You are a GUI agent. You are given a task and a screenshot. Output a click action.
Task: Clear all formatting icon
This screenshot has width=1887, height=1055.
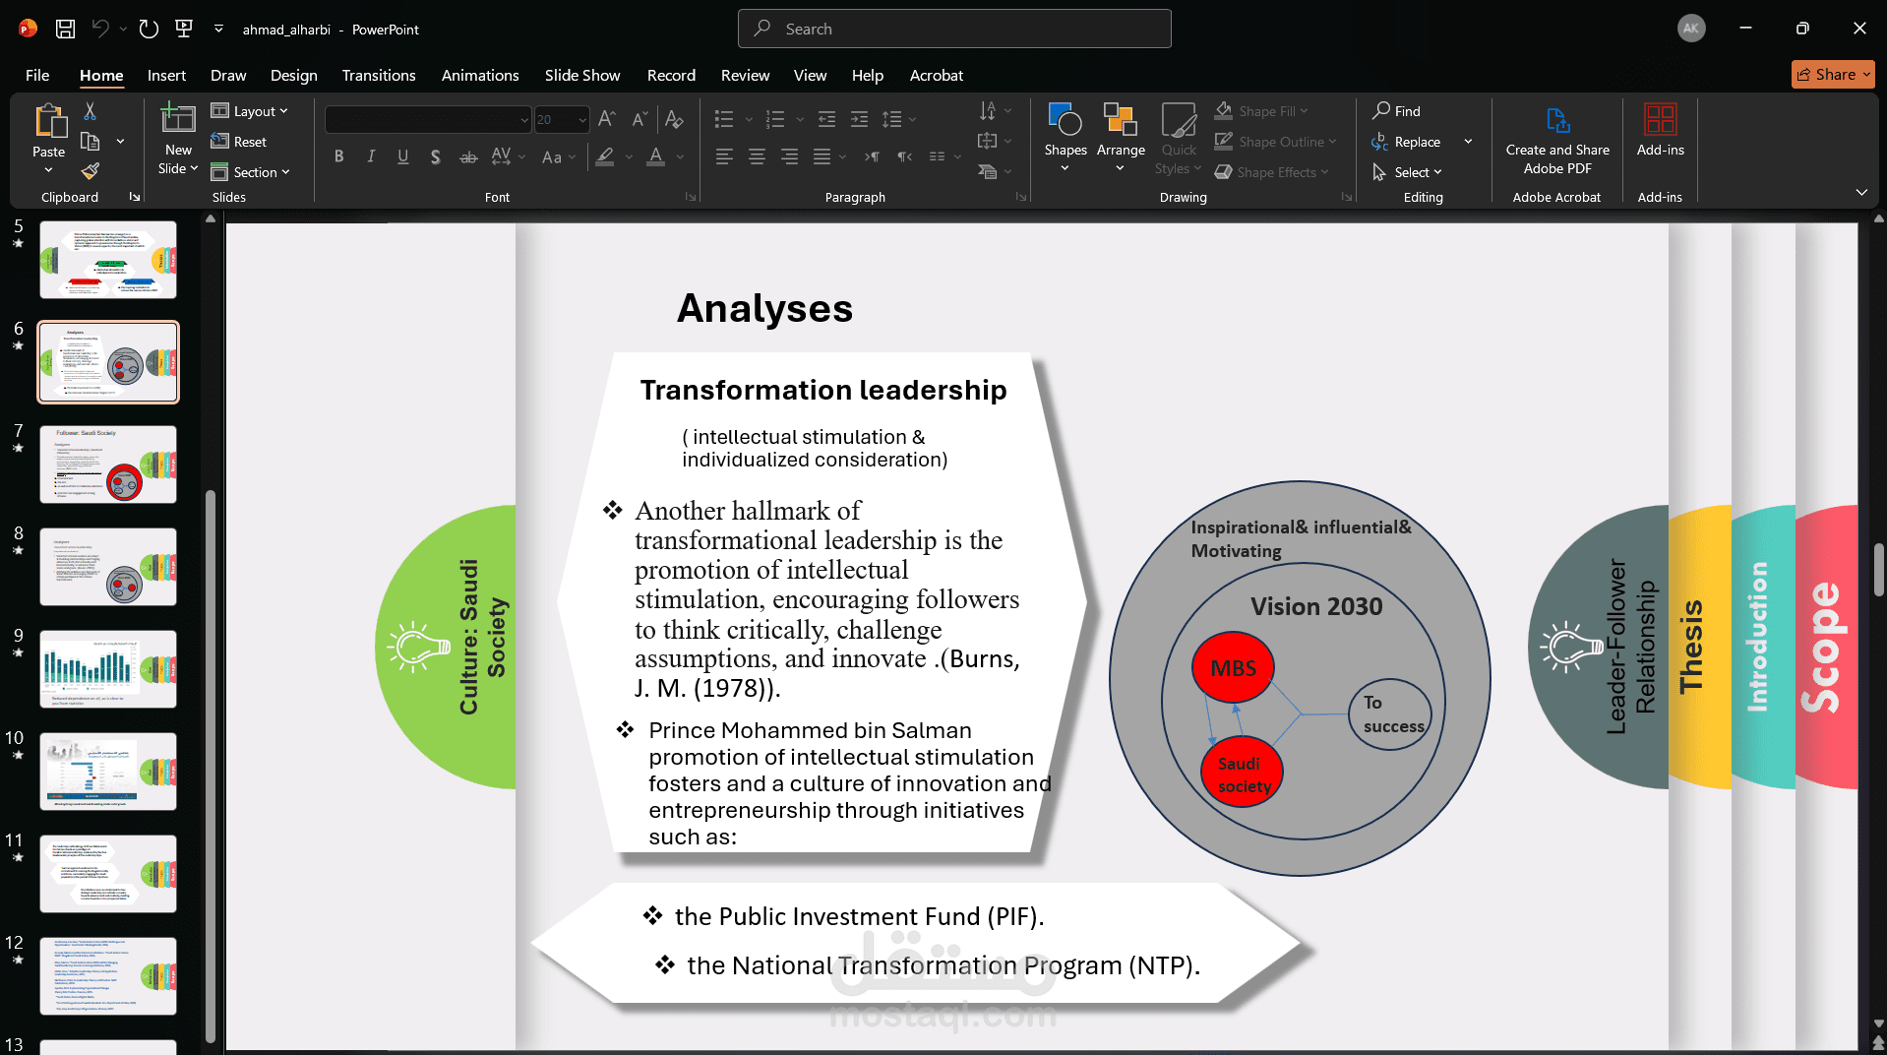click(674, 119)
